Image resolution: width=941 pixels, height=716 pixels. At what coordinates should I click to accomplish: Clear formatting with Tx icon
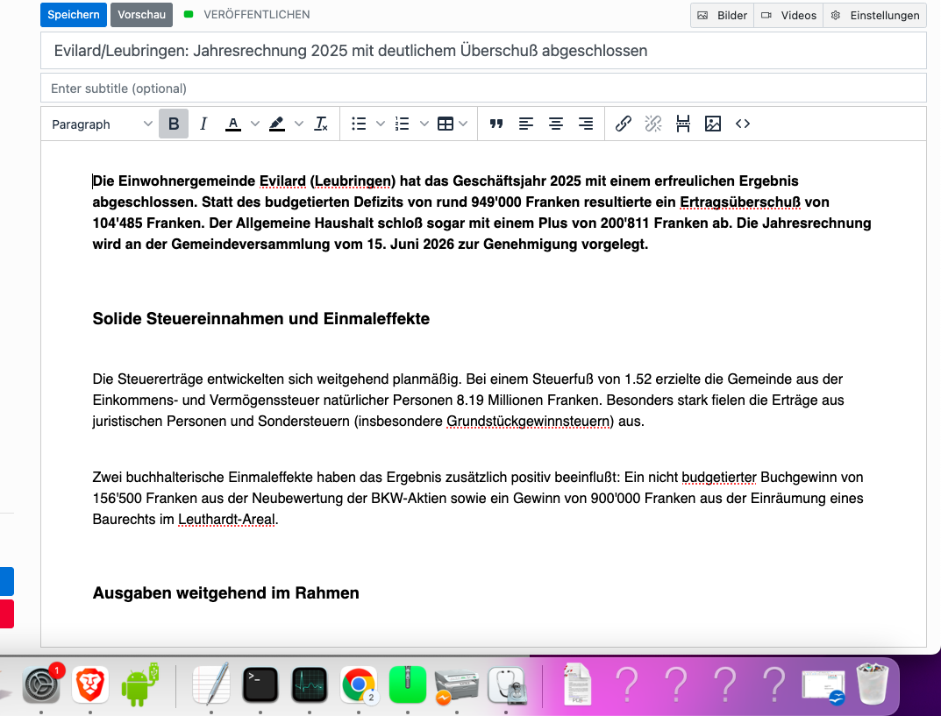(x=321, y=124)
